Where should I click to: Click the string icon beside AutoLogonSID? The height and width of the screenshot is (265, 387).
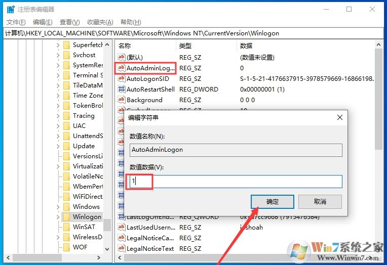pyautogui.click(x=121, y=78)
